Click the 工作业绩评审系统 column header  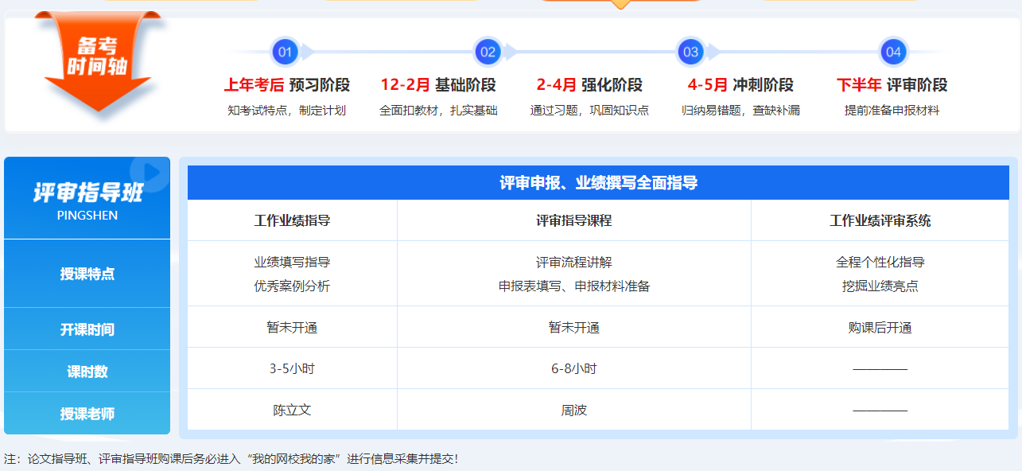(880, 220)
